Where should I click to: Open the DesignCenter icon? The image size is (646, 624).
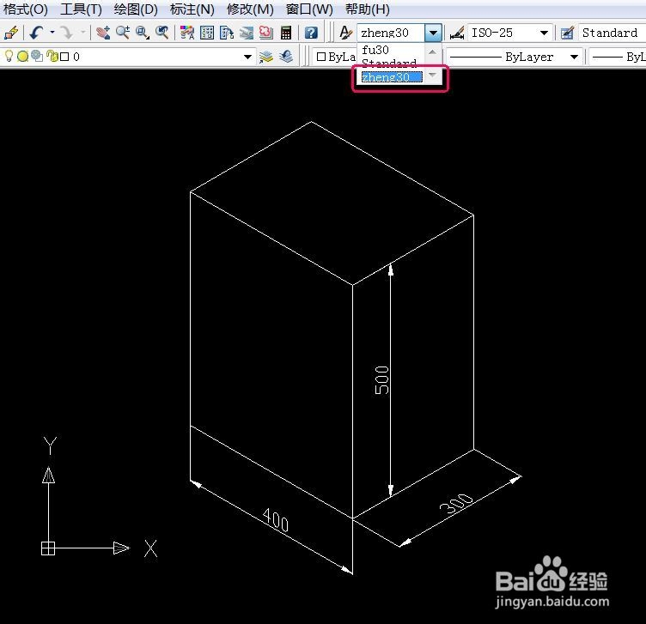pyautogui.click(x=207, y=33)
